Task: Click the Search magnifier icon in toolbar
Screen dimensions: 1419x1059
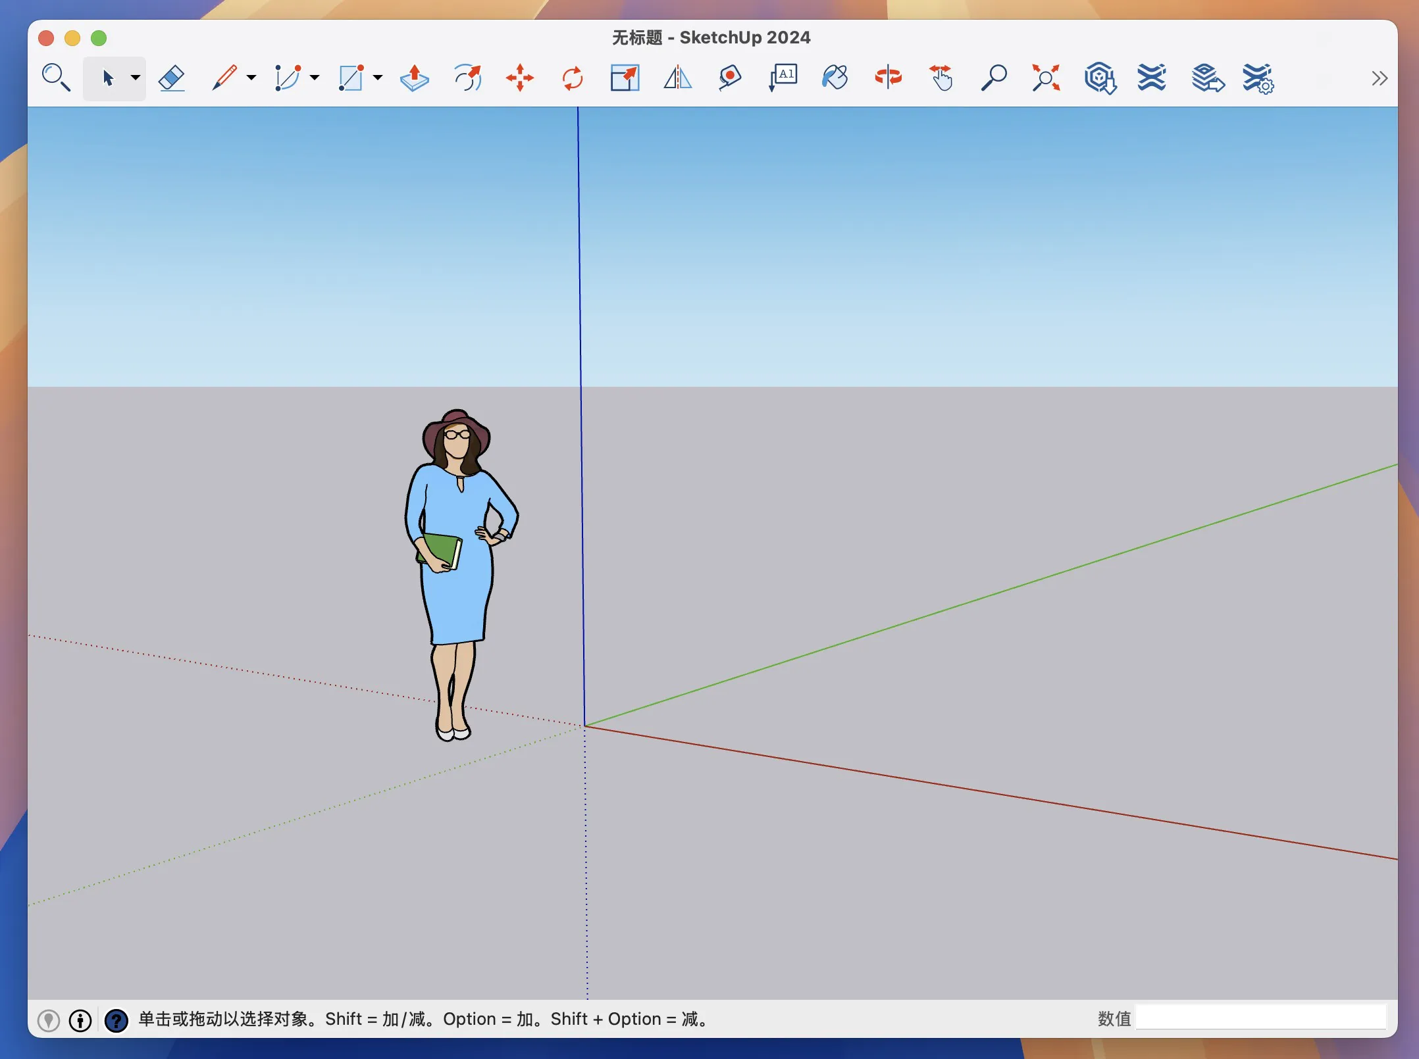Action: 56,78
